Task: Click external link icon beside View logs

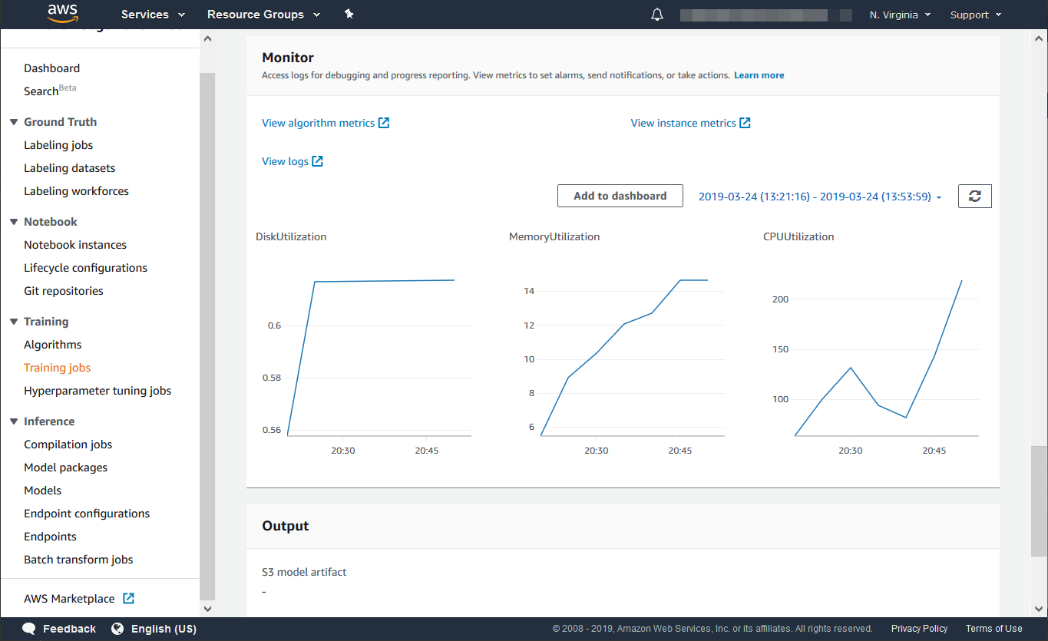Action: click(x=317, y=161)
